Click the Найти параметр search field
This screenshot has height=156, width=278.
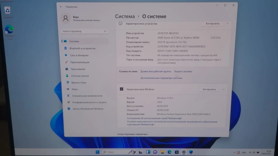(85, 31)
